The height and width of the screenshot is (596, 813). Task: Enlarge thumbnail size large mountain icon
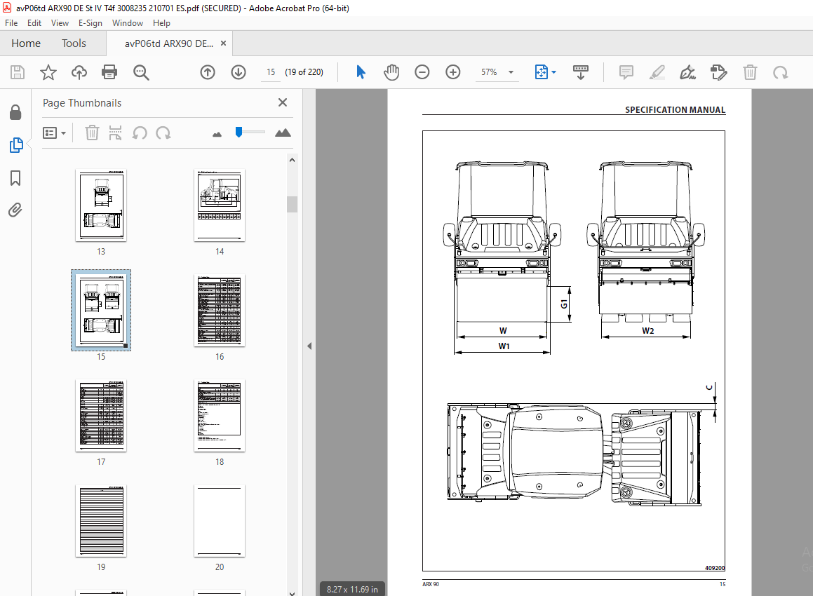(x=283, y=133)
